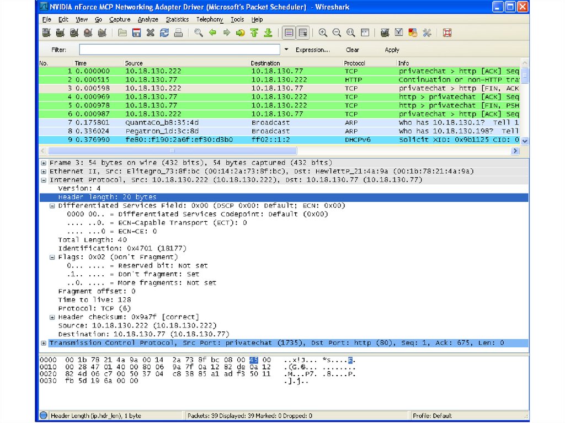Click inside the Filter text field
The height and width of the screenshot is (423, 565).
179,50
